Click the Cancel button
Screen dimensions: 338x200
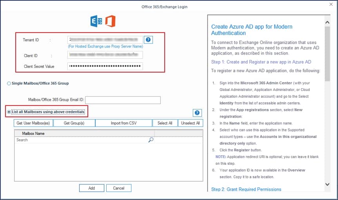pyautogui.click(x=119, y=188)
